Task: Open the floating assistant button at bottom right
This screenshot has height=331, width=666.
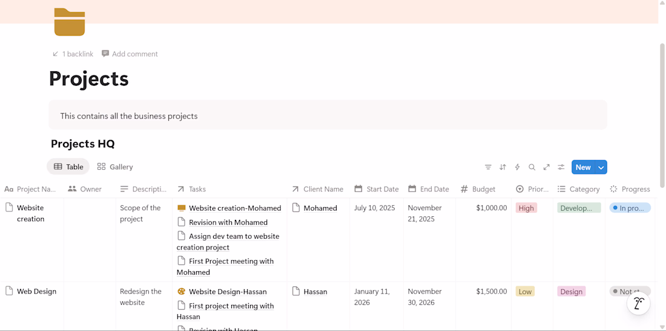Action: [x=638, y=303]
